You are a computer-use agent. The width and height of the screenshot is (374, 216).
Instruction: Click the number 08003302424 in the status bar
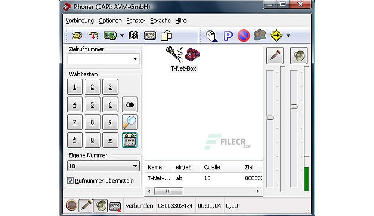(x=175, y=206)
